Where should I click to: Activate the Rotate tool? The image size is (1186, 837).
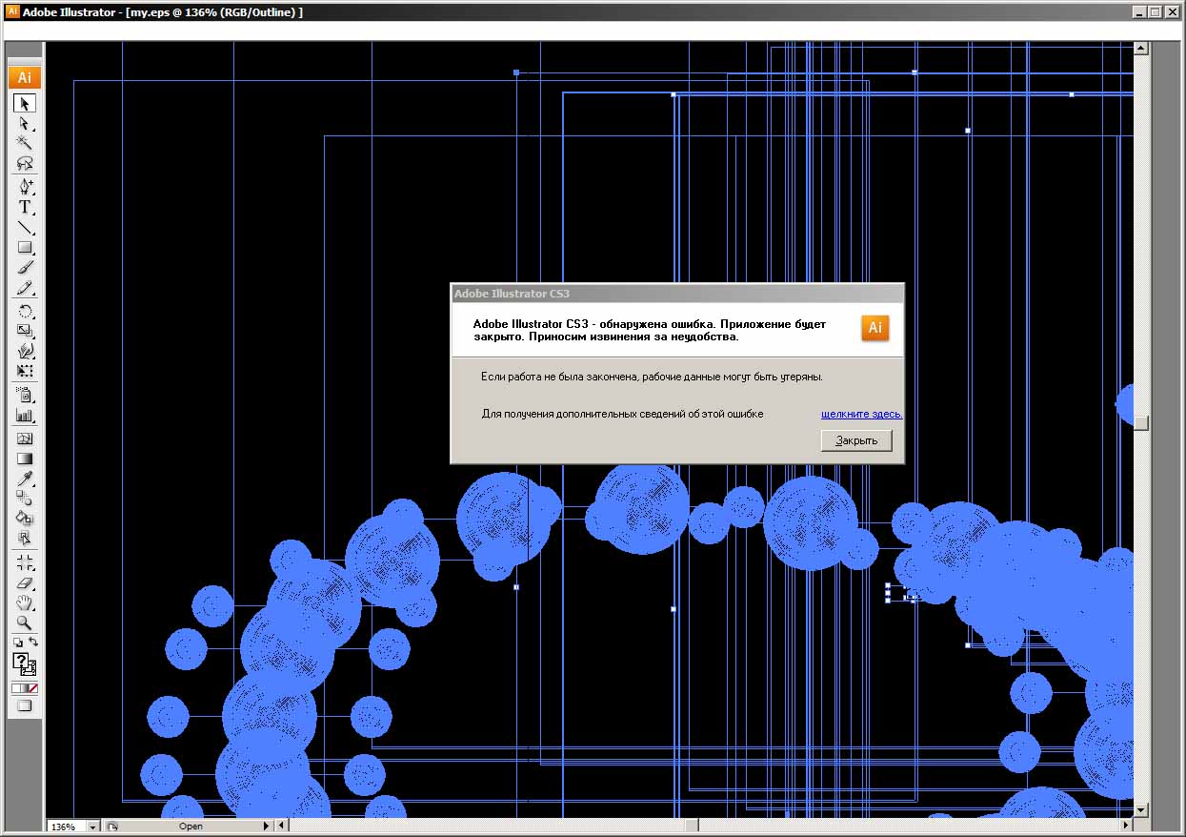pyautogui.click(x=25, y=312)
